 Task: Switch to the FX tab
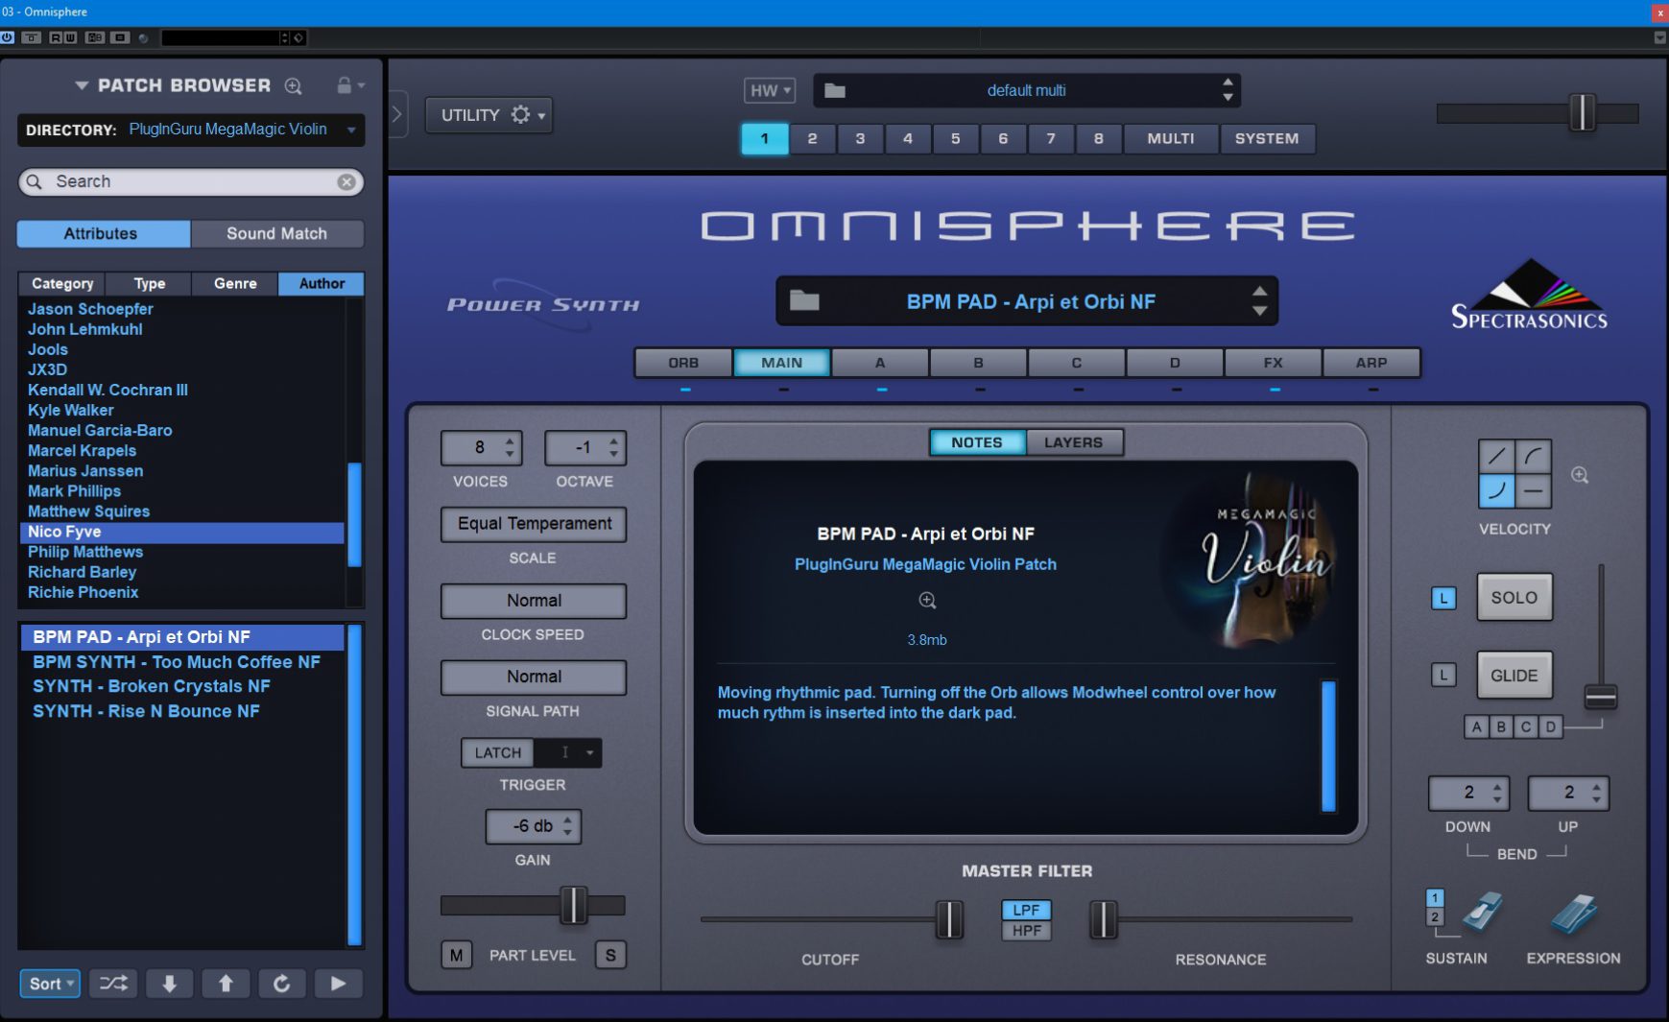(x=1273, y=363)
